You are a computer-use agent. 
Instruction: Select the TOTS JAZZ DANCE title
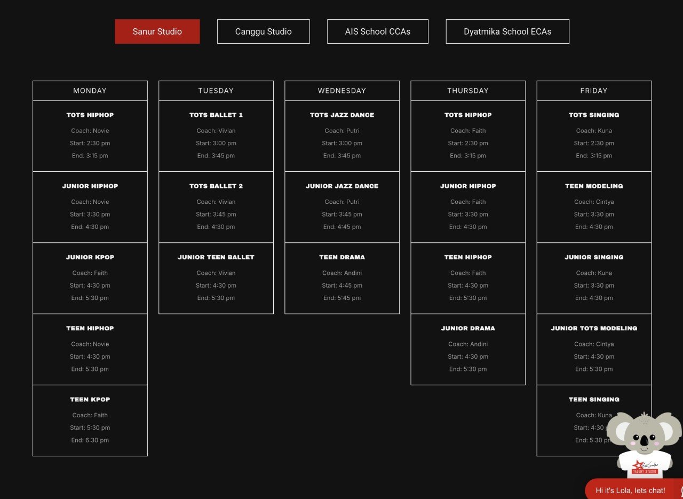click(x=342, y=115)
